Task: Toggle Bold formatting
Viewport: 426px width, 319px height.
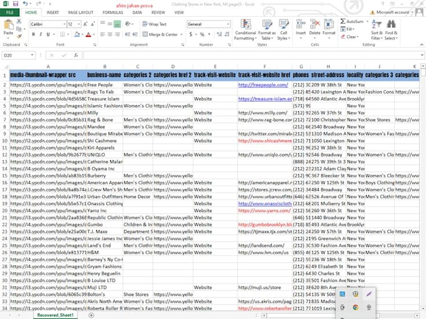Action: 33,34
